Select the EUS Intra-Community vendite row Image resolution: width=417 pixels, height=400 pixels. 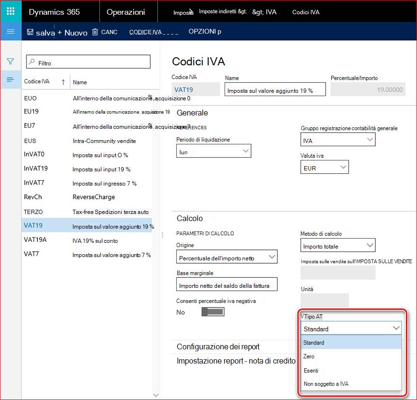[87, 141]
